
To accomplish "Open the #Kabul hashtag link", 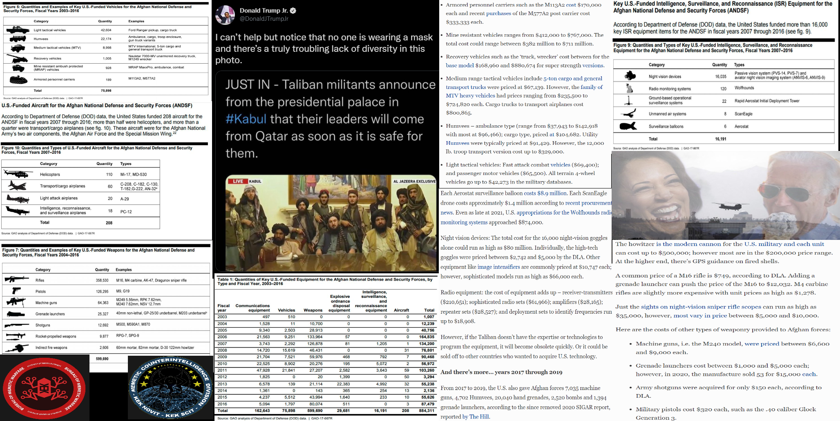I will coord(246,119).
